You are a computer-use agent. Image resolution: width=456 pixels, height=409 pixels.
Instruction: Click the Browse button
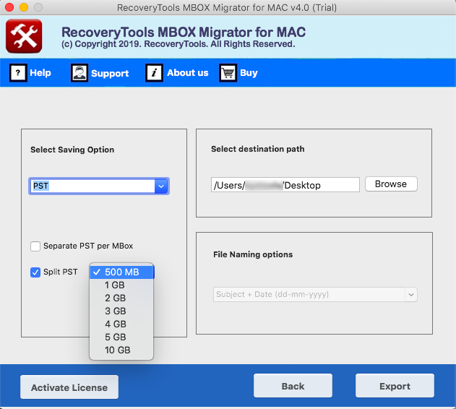(391, 184)
